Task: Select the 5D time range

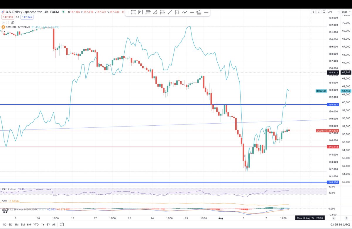Action: [10, 225]
